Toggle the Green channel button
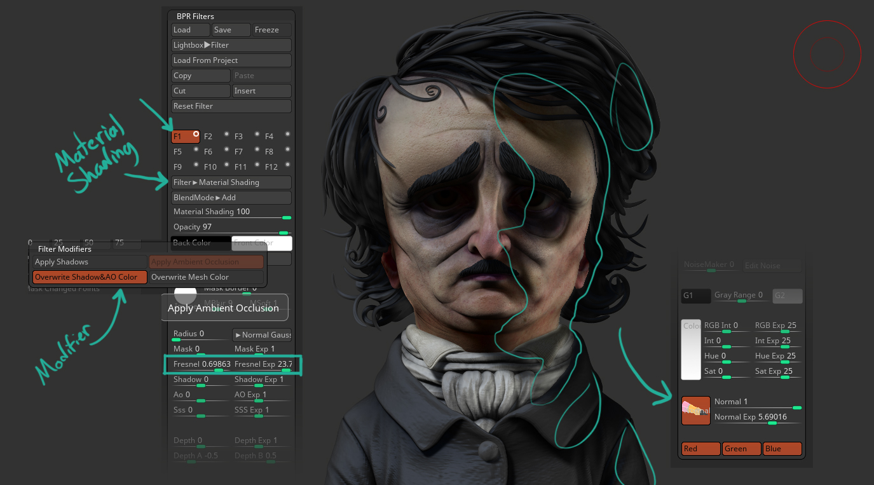 [742, 449]
